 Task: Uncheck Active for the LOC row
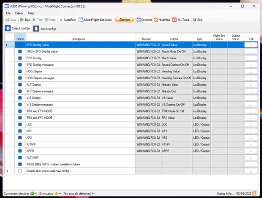(20, 124)
